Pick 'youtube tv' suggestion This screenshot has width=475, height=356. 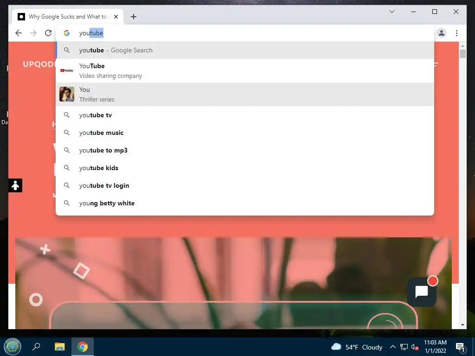tap(245, 115)
